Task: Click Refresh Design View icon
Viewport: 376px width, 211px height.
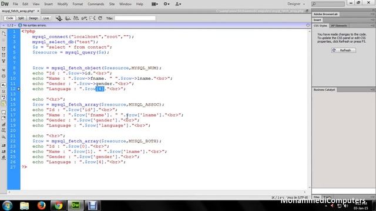Action: tap(100, 18)
